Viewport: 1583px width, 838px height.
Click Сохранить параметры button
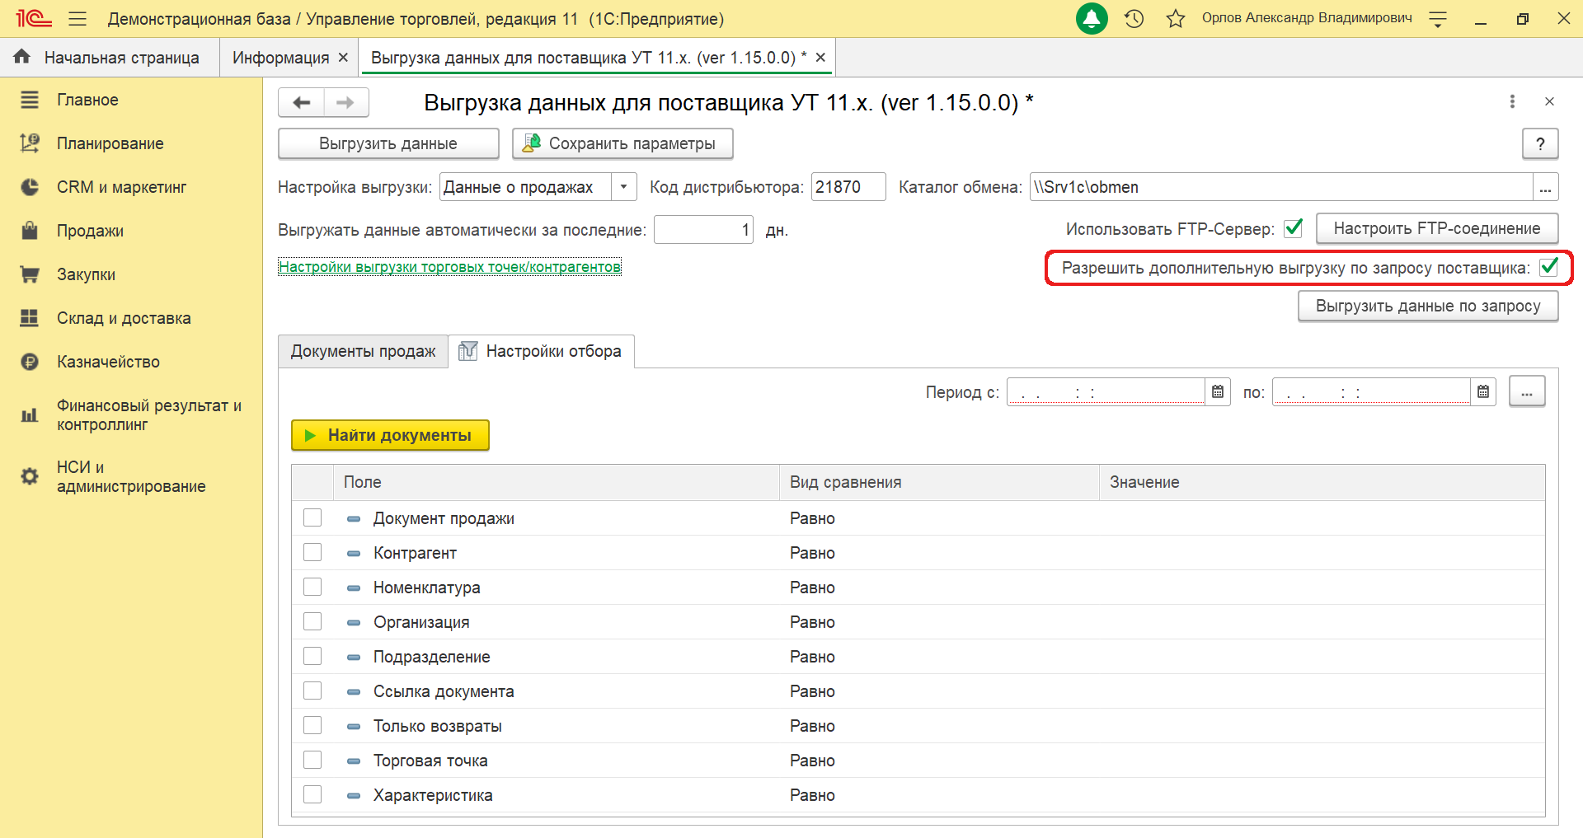tap(622, 143)
